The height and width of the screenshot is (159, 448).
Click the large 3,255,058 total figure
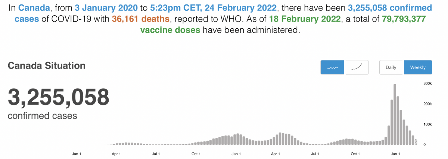58,97
